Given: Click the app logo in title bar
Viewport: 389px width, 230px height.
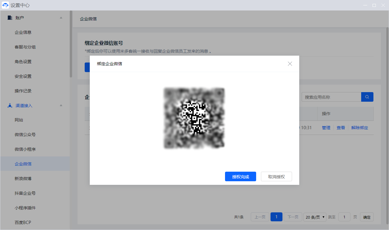Looking at the screenshot, I should coord(5,5).
